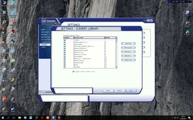The image size is (193, 120).
Task: Select Home in the FSX sidebar
Action: tap(43, 30)
